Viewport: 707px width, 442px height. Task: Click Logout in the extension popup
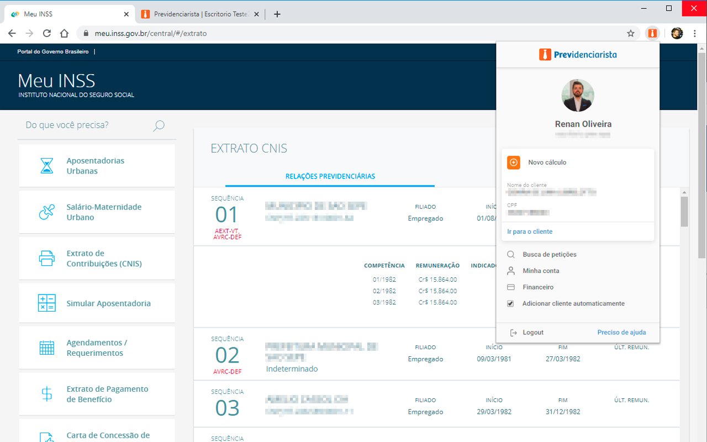point(532,333)
